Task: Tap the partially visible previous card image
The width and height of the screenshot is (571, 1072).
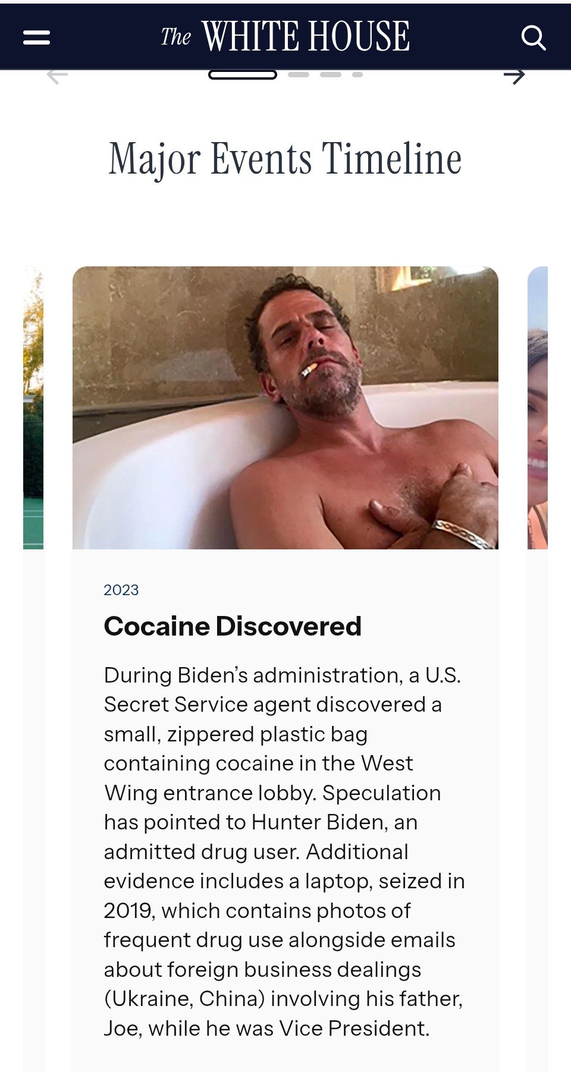Action: [33, 407]
